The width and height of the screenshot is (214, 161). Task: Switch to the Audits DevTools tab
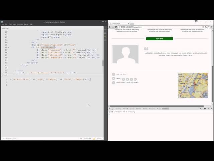point(159,109)
